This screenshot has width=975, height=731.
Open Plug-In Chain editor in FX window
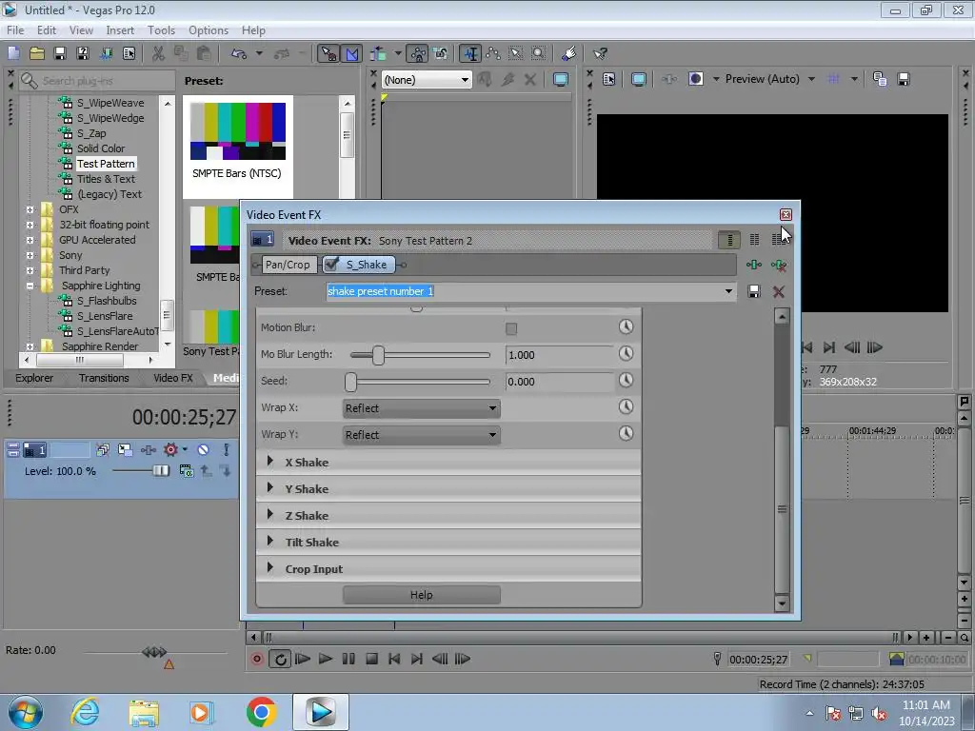click(x=754, y=266)
